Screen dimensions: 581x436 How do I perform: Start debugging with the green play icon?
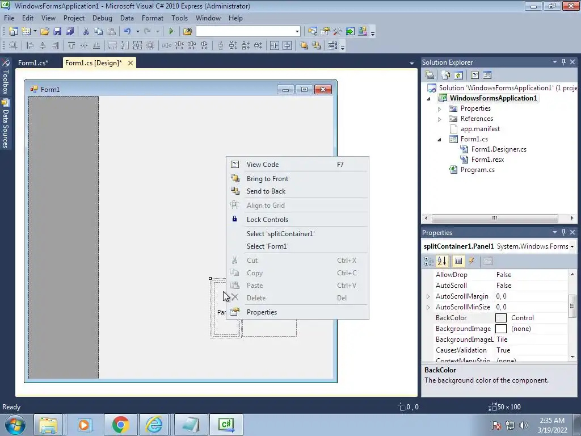pos(171,32)
